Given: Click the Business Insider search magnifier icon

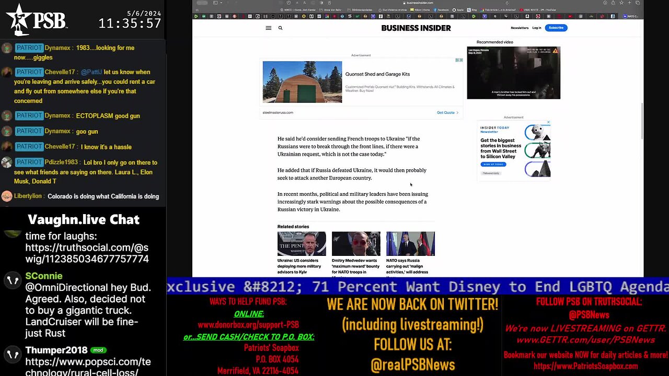Looking at the screenshot, I should click(280, 28).
